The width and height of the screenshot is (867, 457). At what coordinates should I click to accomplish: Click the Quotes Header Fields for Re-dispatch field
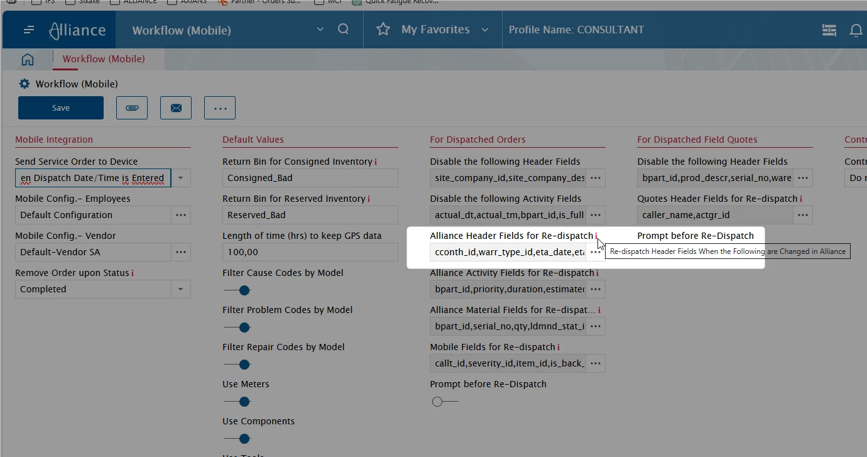click(x=715, y=215)
